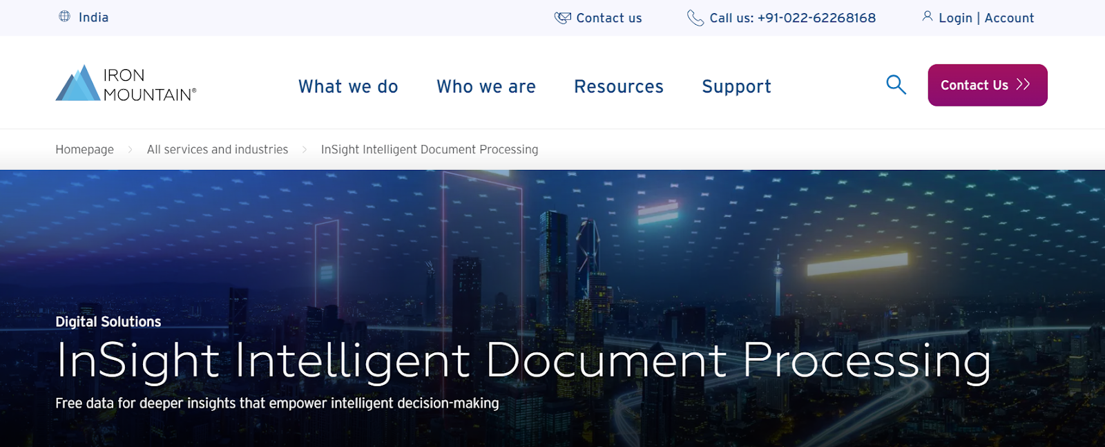
Task: Click InSight Intelligent Document Processing breadcrumb
Action: click(430, 149)
